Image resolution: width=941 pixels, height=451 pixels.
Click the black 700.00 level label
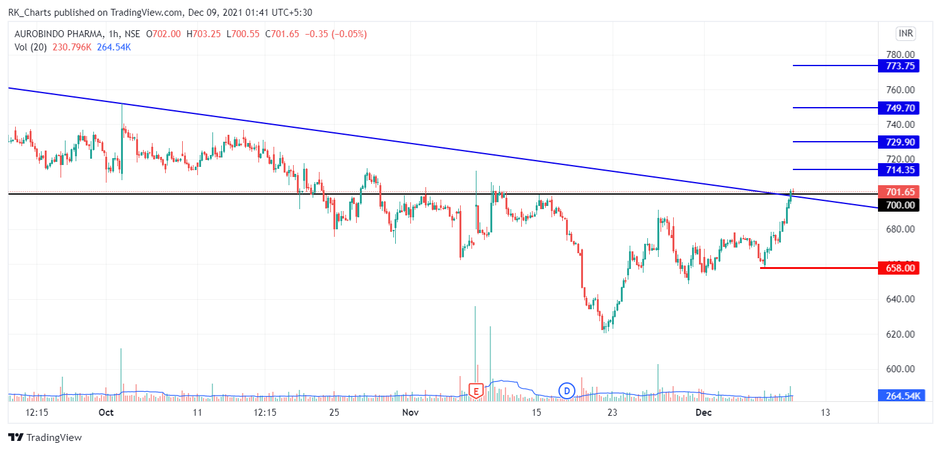[898, 205]
